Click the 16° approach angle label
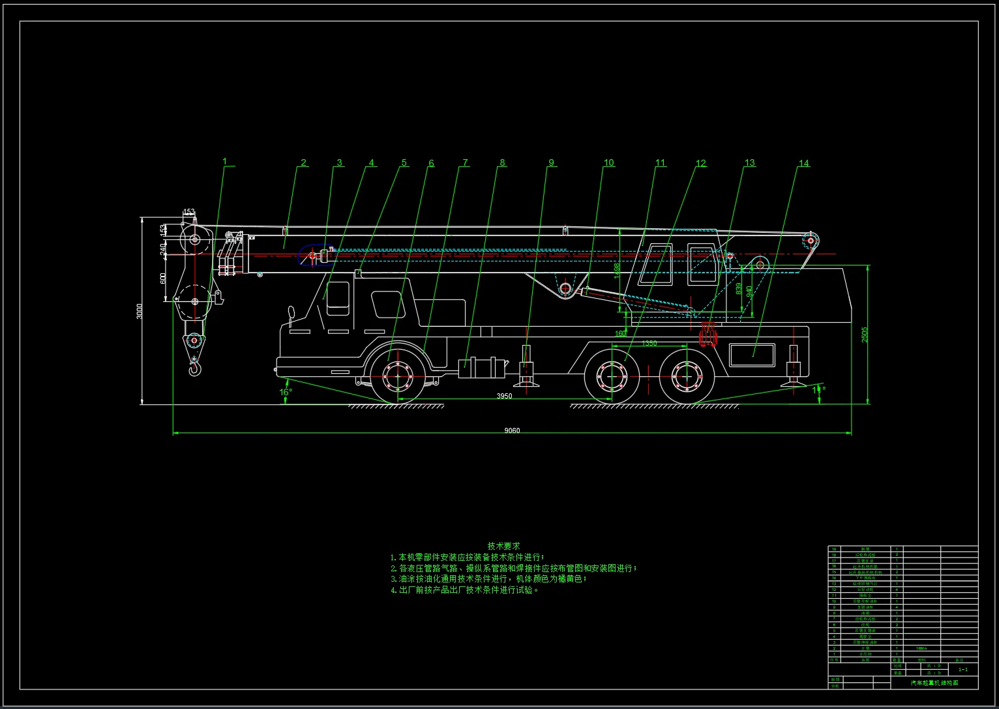 tap(286, 392)
